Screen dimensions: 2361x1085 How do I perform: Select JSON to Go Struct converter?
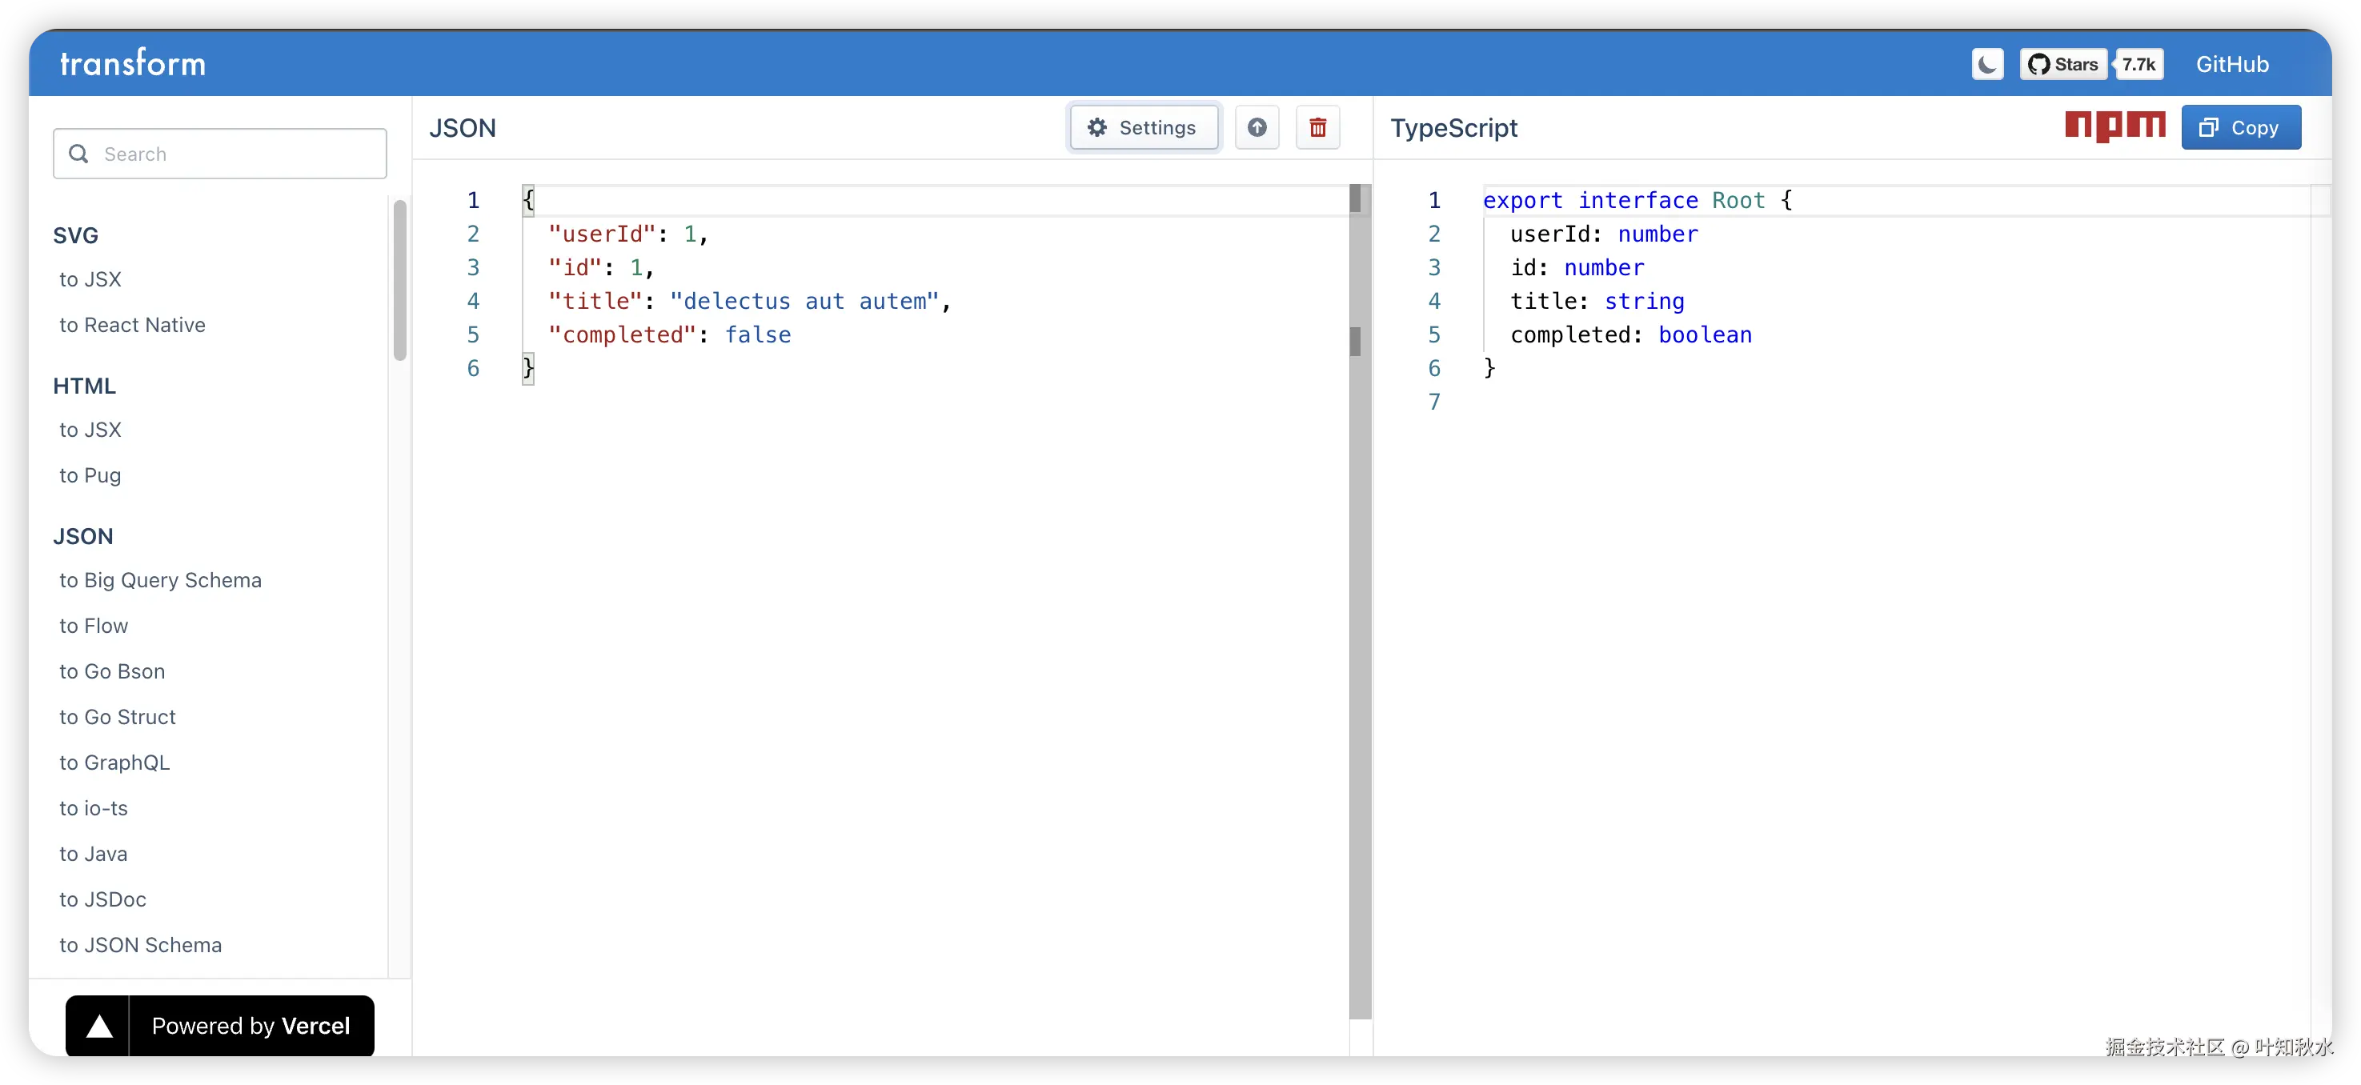click(x=118, y=717)
